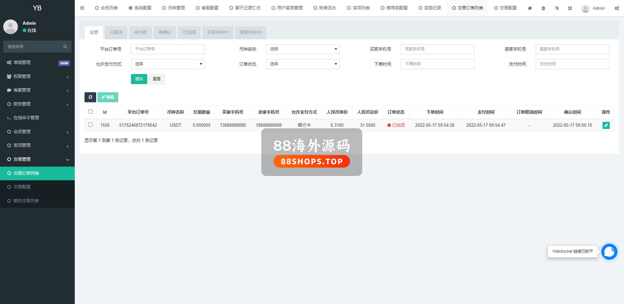Click the green edit icon in order row
Screen dimensions: 624x304
[606, 125]
